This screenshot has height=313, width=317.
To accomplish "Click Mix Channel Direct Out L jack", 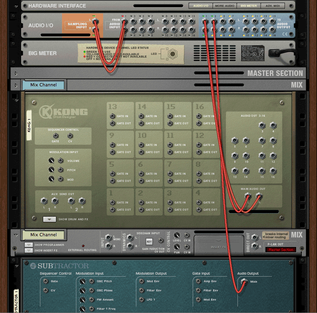I will (x=255, y=237).
